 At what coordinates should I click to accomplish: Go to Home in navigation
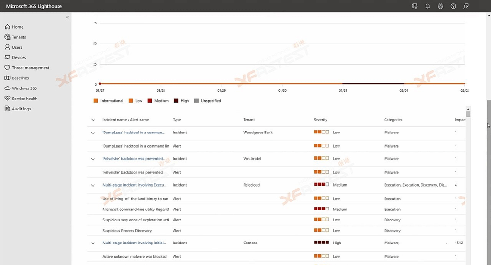pyautogui.click(x=18, y=27)
